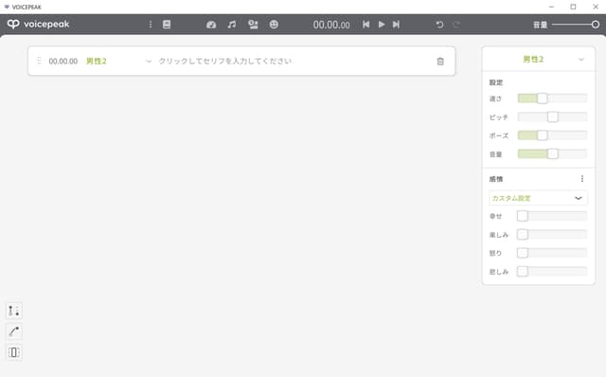Open the 感情 section three-dot menu
This screenshot has width=606, height=377.
tap(582, 179)
